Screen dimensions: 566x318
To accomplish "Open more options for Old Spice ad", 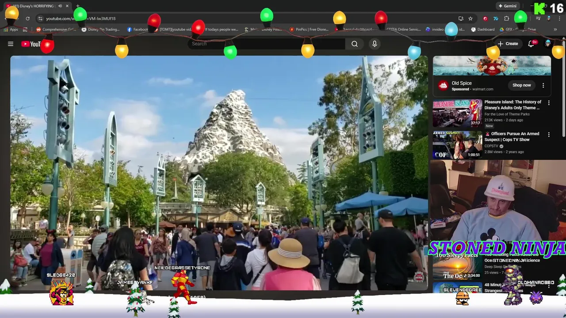I will click(x=543, y=85).
